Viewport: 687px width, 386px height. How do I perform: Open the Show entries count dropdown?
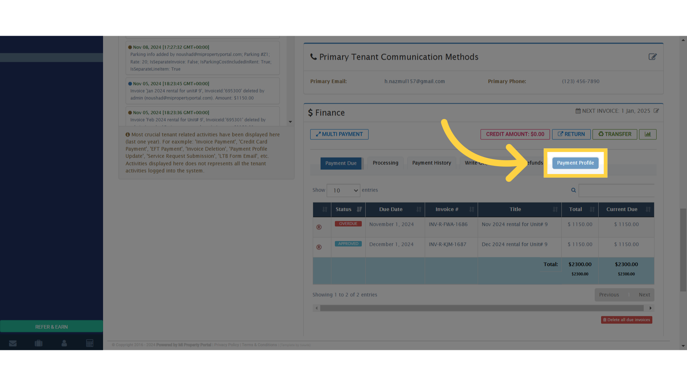343,190
